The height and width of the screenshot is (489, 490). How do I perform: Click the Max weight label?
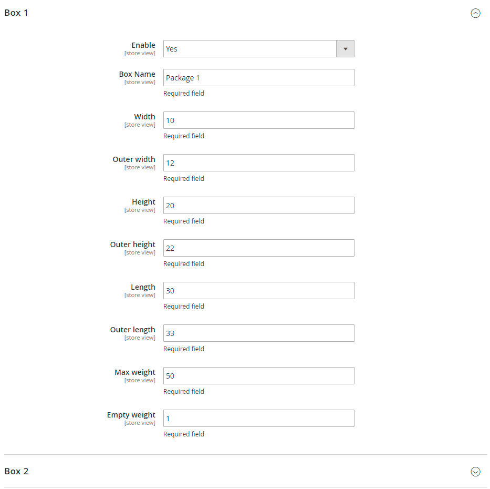[134, 372]
